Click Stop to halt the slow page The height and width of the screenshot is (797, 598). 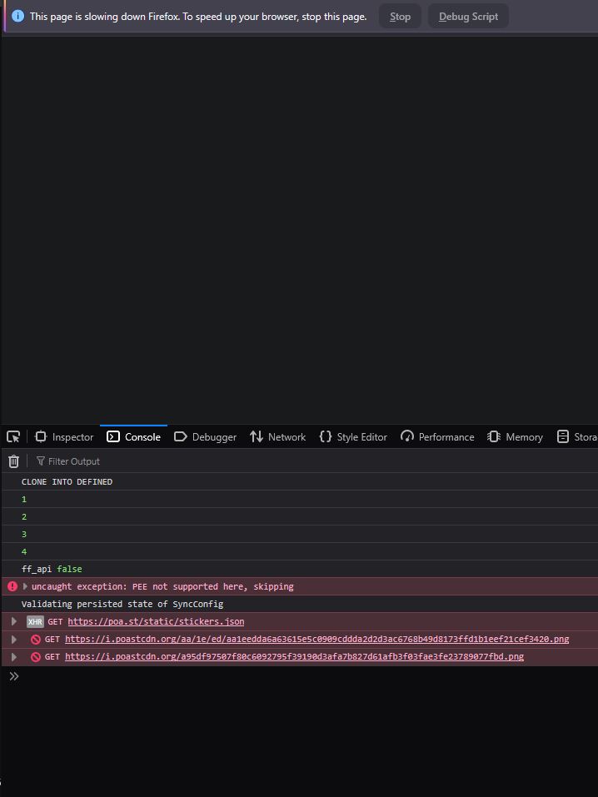point(400,17)
